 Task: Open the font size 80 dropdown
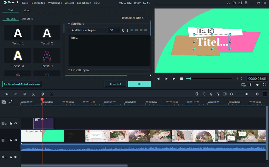(x=114, y=30)
